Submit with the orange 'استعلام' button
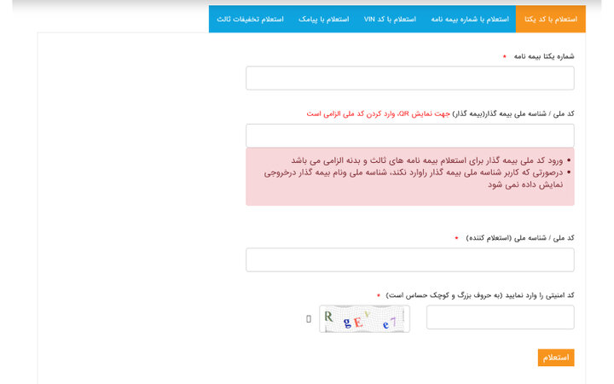Screen dimensions: 614x384 pyautogui.click(x=556, y=358)
